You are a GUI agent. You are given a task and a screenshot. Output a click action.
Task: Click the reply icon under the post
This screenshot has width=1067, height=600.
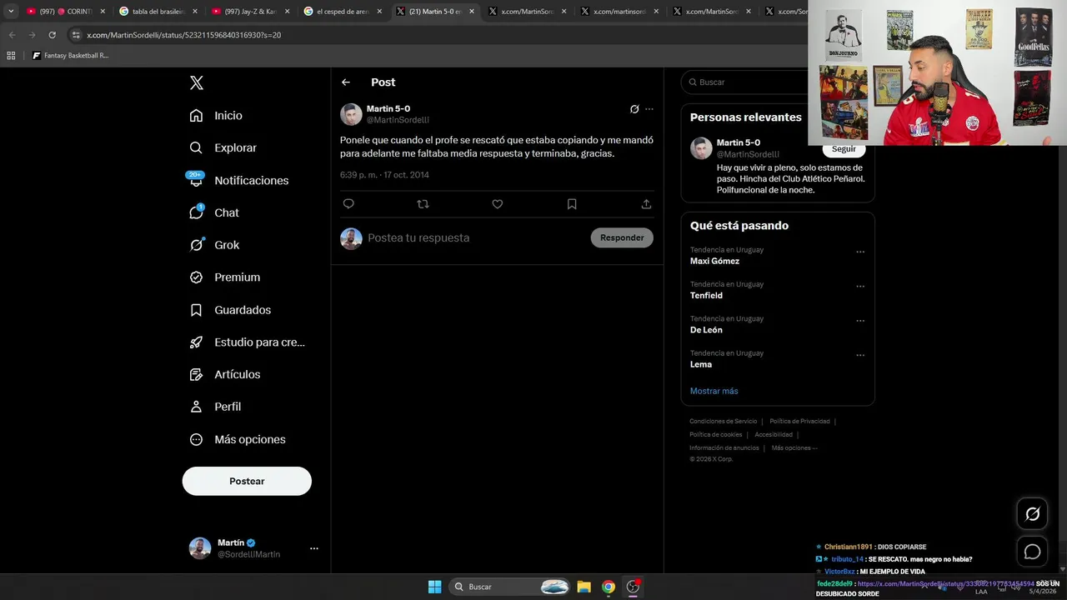click(x=348, y=204)
